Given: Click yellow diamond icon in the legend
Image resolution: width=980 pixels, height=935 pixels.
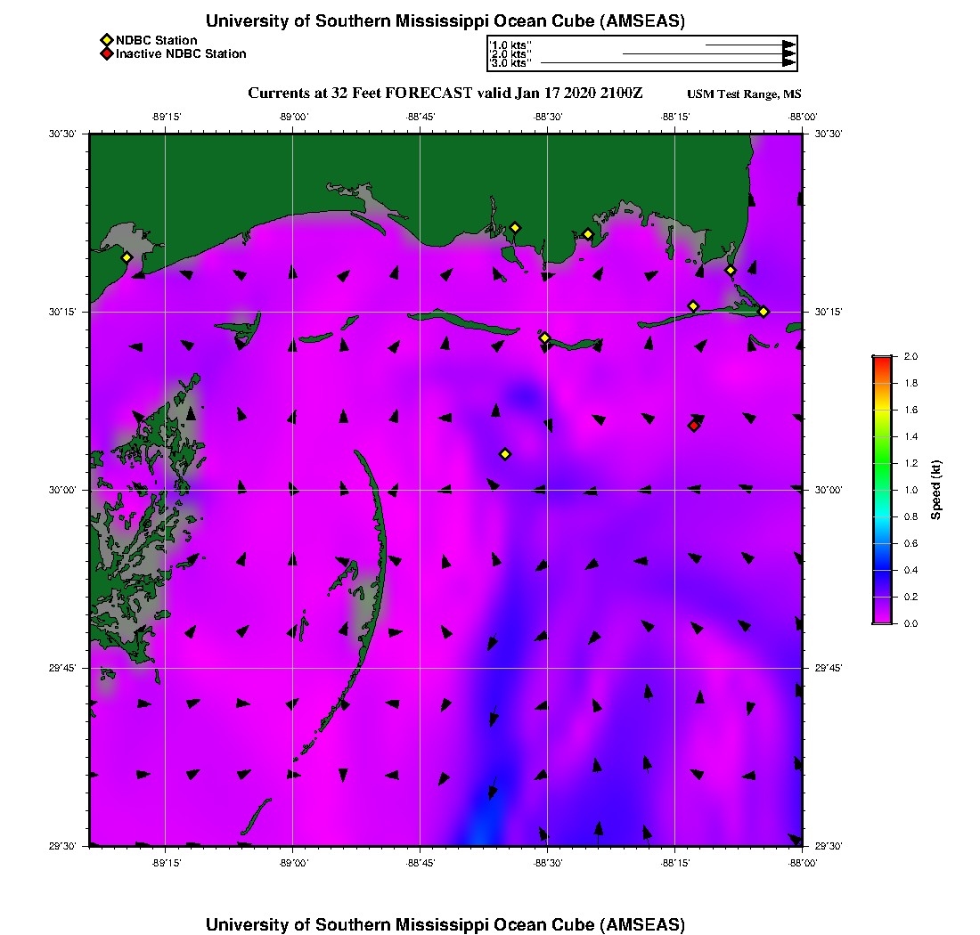Looking at the screenshot, I should coord(106,40).
